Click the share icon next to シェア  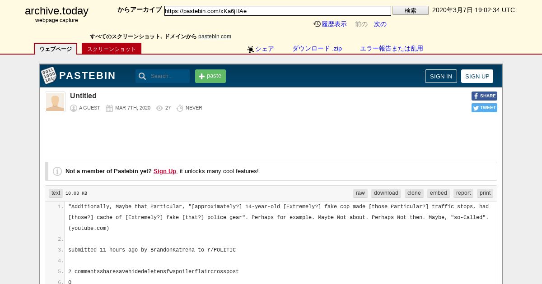(251, 49)
